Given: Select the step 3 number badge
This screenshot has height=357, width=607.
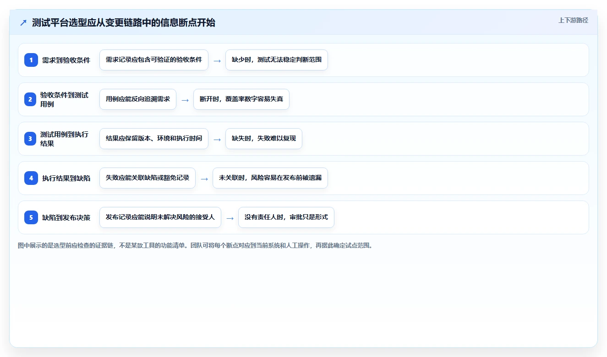Looking at the screenshot, I should (x=31, y=139).
